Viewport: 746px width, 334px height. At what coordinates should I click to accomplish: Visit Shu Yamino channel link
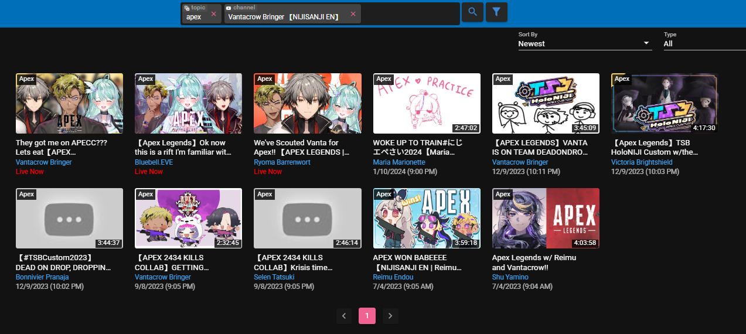click(510, 277)
